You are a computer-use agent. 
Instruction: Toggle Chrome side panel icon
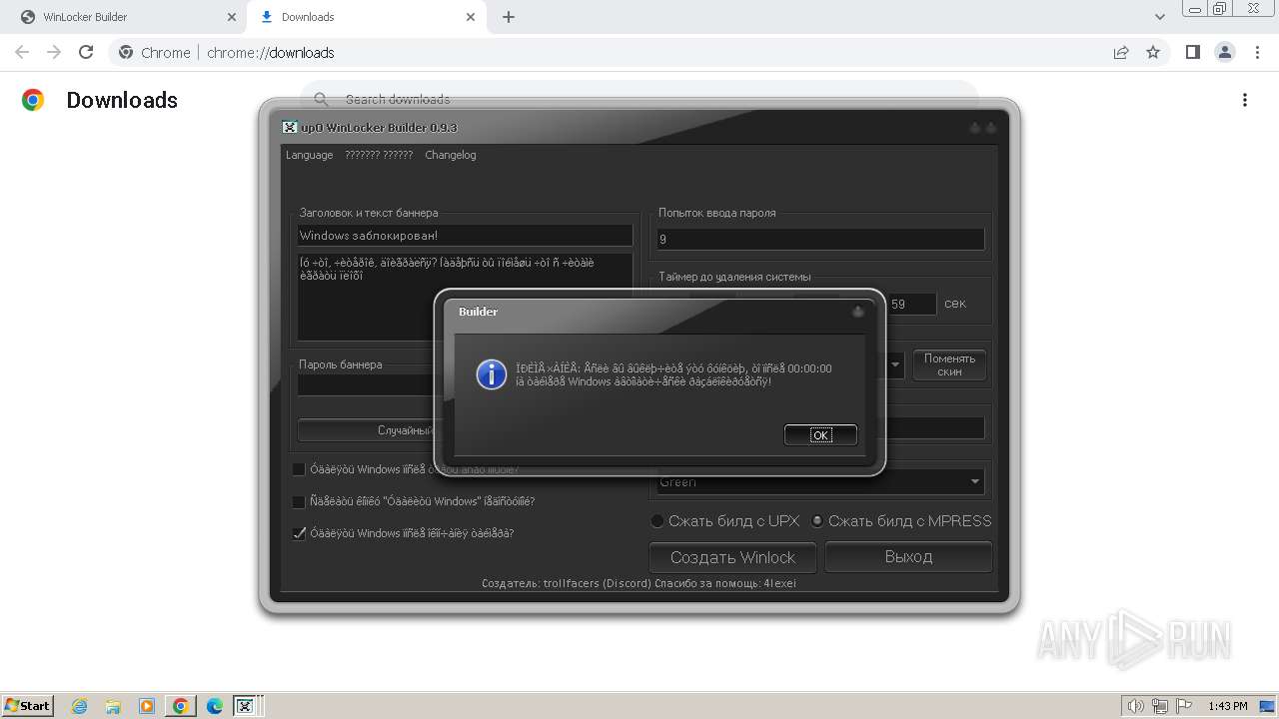coord(1192,52)
